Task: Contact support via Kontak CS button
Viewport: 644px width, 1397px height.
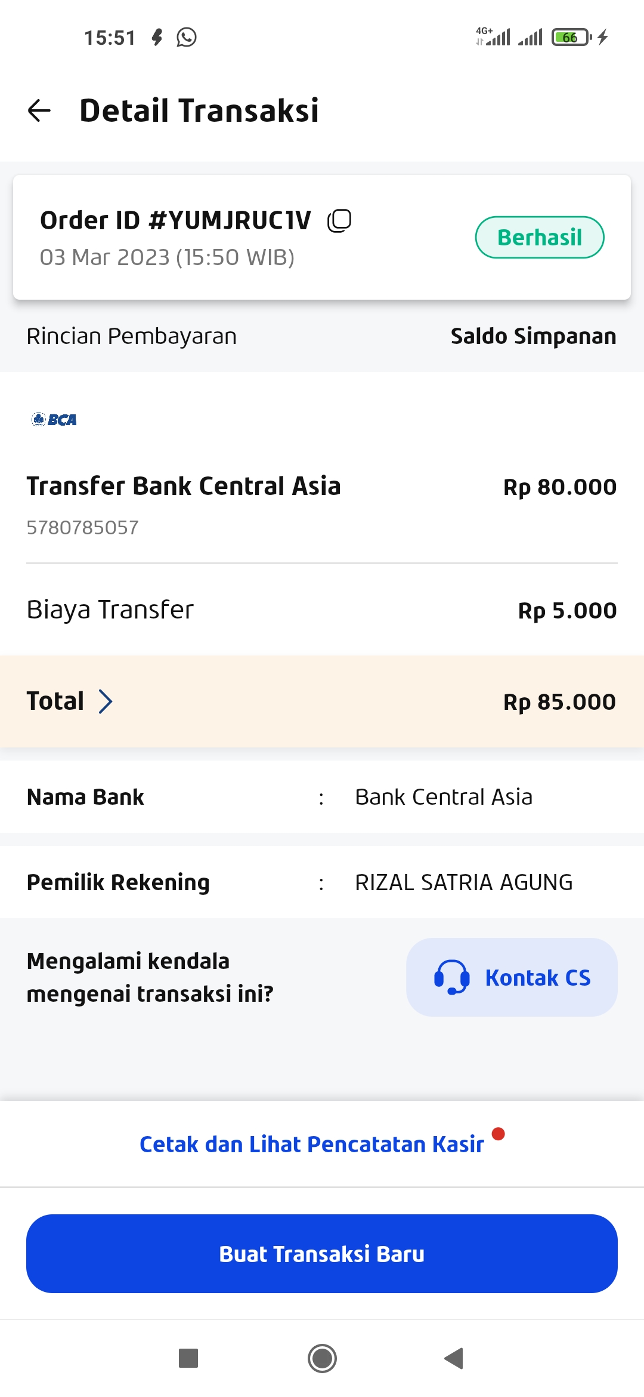Action: [512, 977]
